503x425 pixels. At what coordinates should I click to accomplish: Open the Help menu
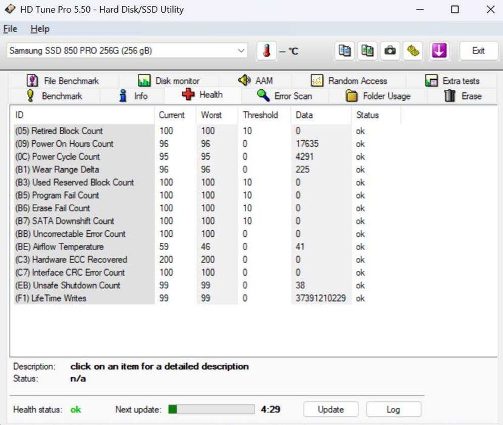click(x=39, y=29)
